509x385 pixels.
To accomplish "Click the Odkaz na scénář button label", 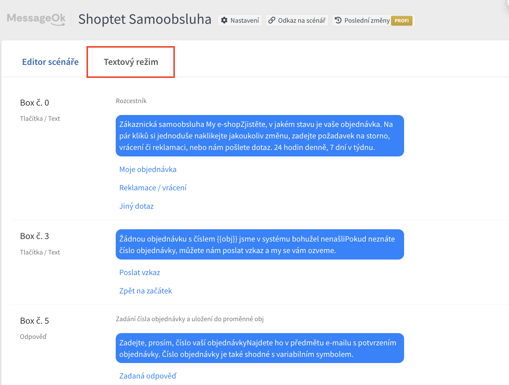I will [x=302, y=21].
